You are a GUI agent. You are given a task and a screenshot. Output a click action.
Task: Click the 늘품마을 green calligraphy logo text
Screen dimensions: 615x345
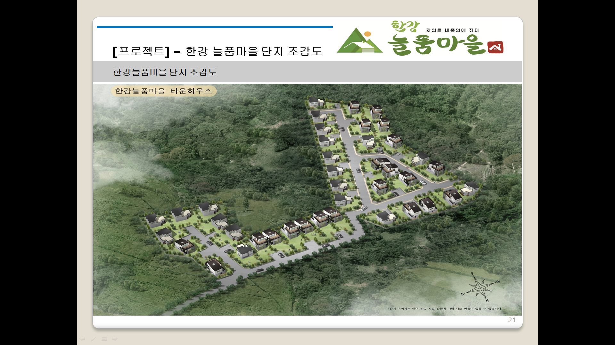[436, 45]
